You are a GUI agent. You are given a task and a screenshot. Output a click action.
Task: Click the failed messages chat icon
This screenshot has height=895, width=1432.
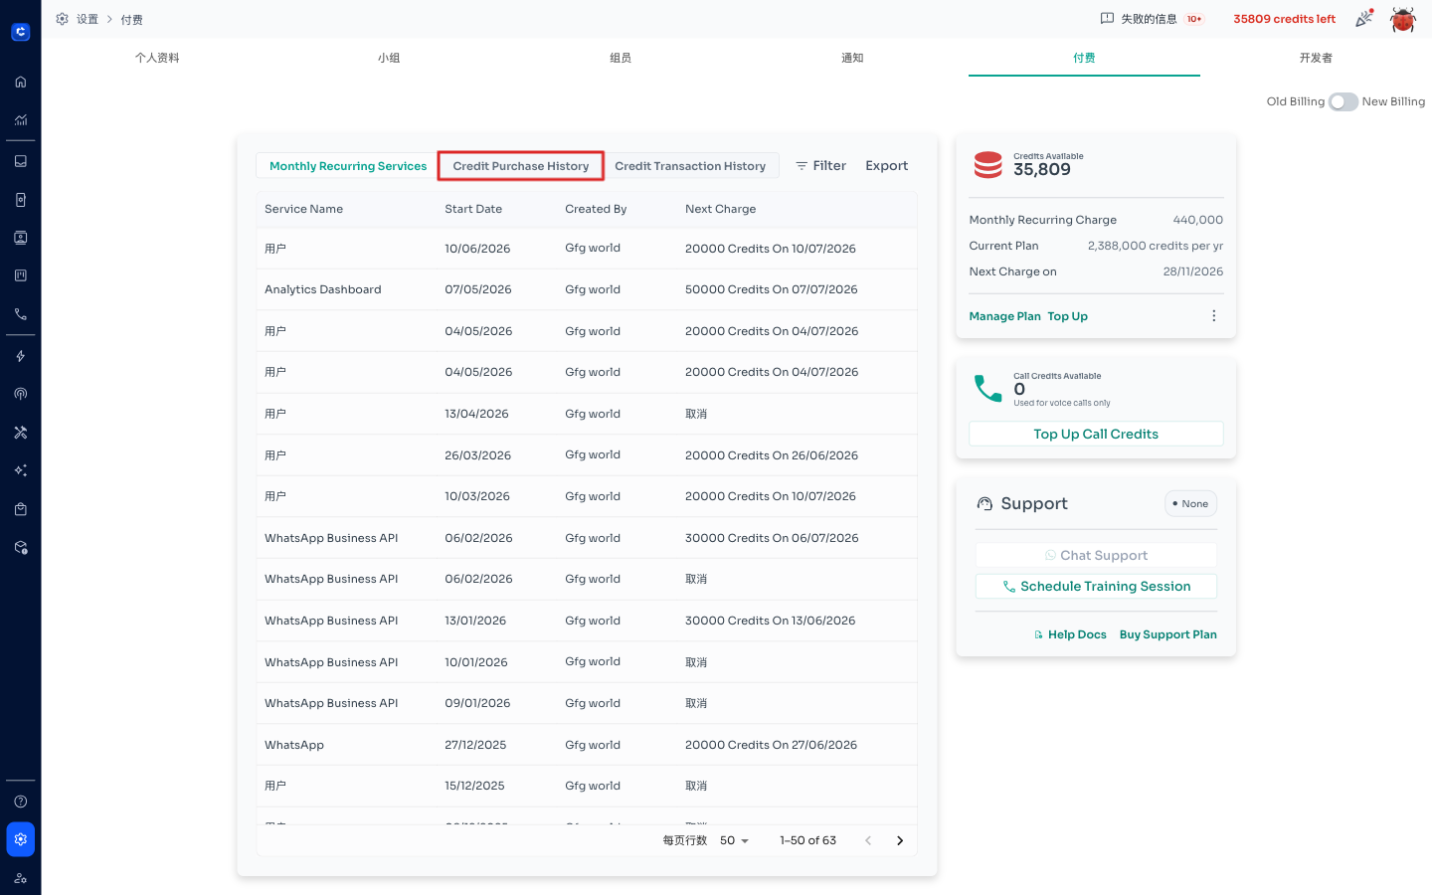pos(1107,19)
